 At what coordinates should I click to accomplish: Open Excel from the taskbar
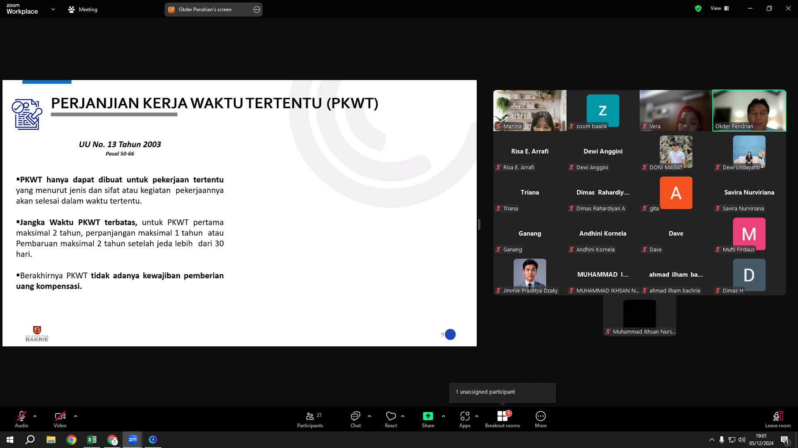click(x=92, y=440)
